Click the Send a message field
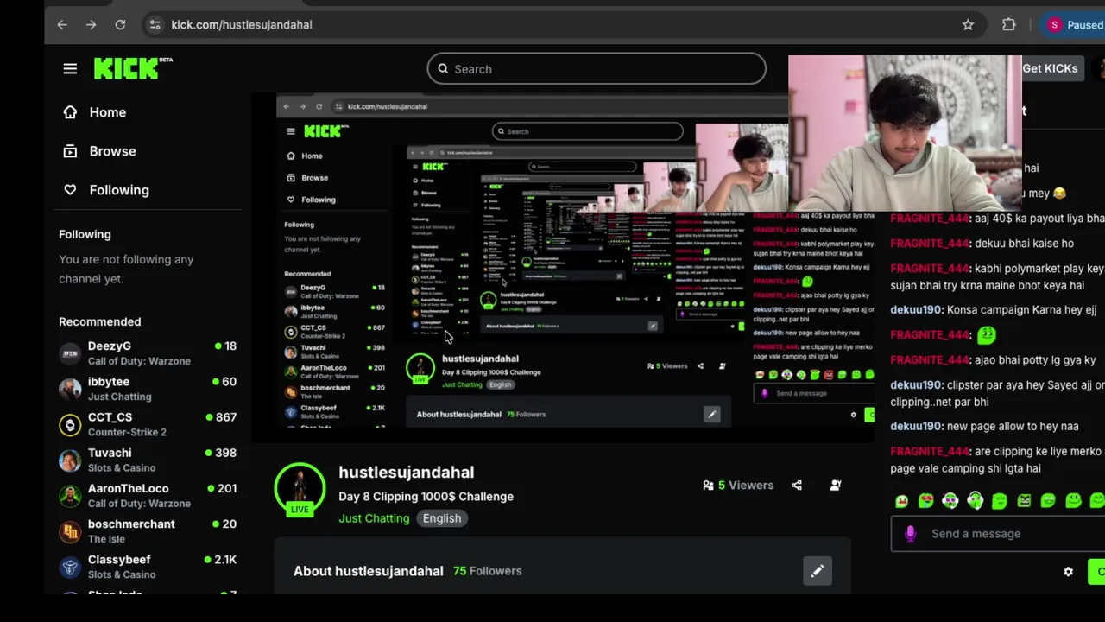The image size is (1105, 622). [998, 534]
